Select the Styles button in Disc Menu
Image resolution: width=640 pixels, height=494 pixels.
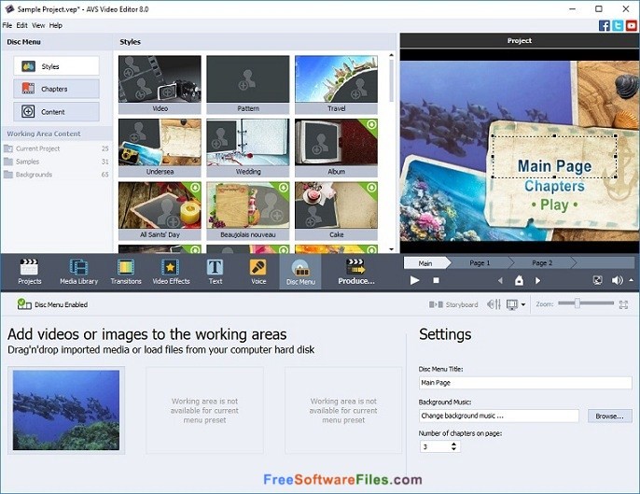coord(56,66)
